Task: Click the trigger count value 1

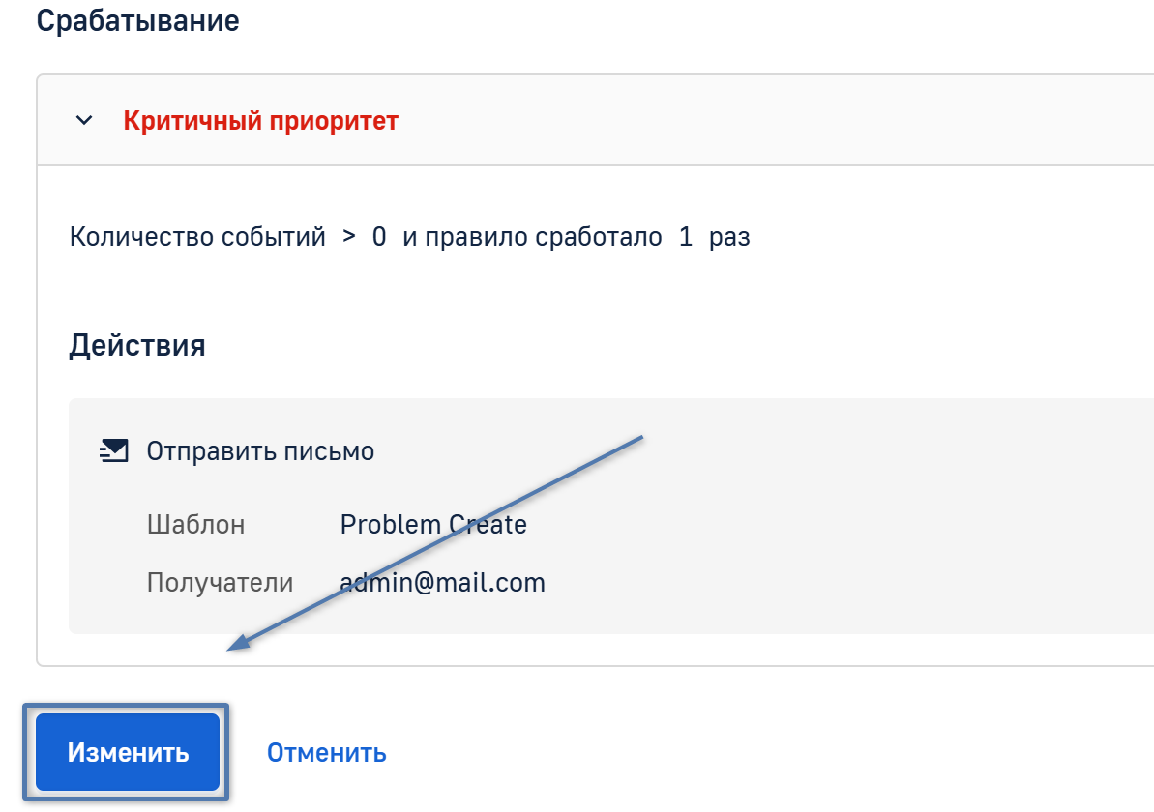Action: pos(686,237)
